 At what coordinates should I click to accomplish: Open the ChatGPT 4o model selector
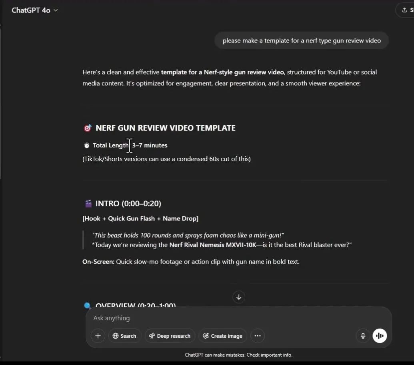tap(35, 10)
